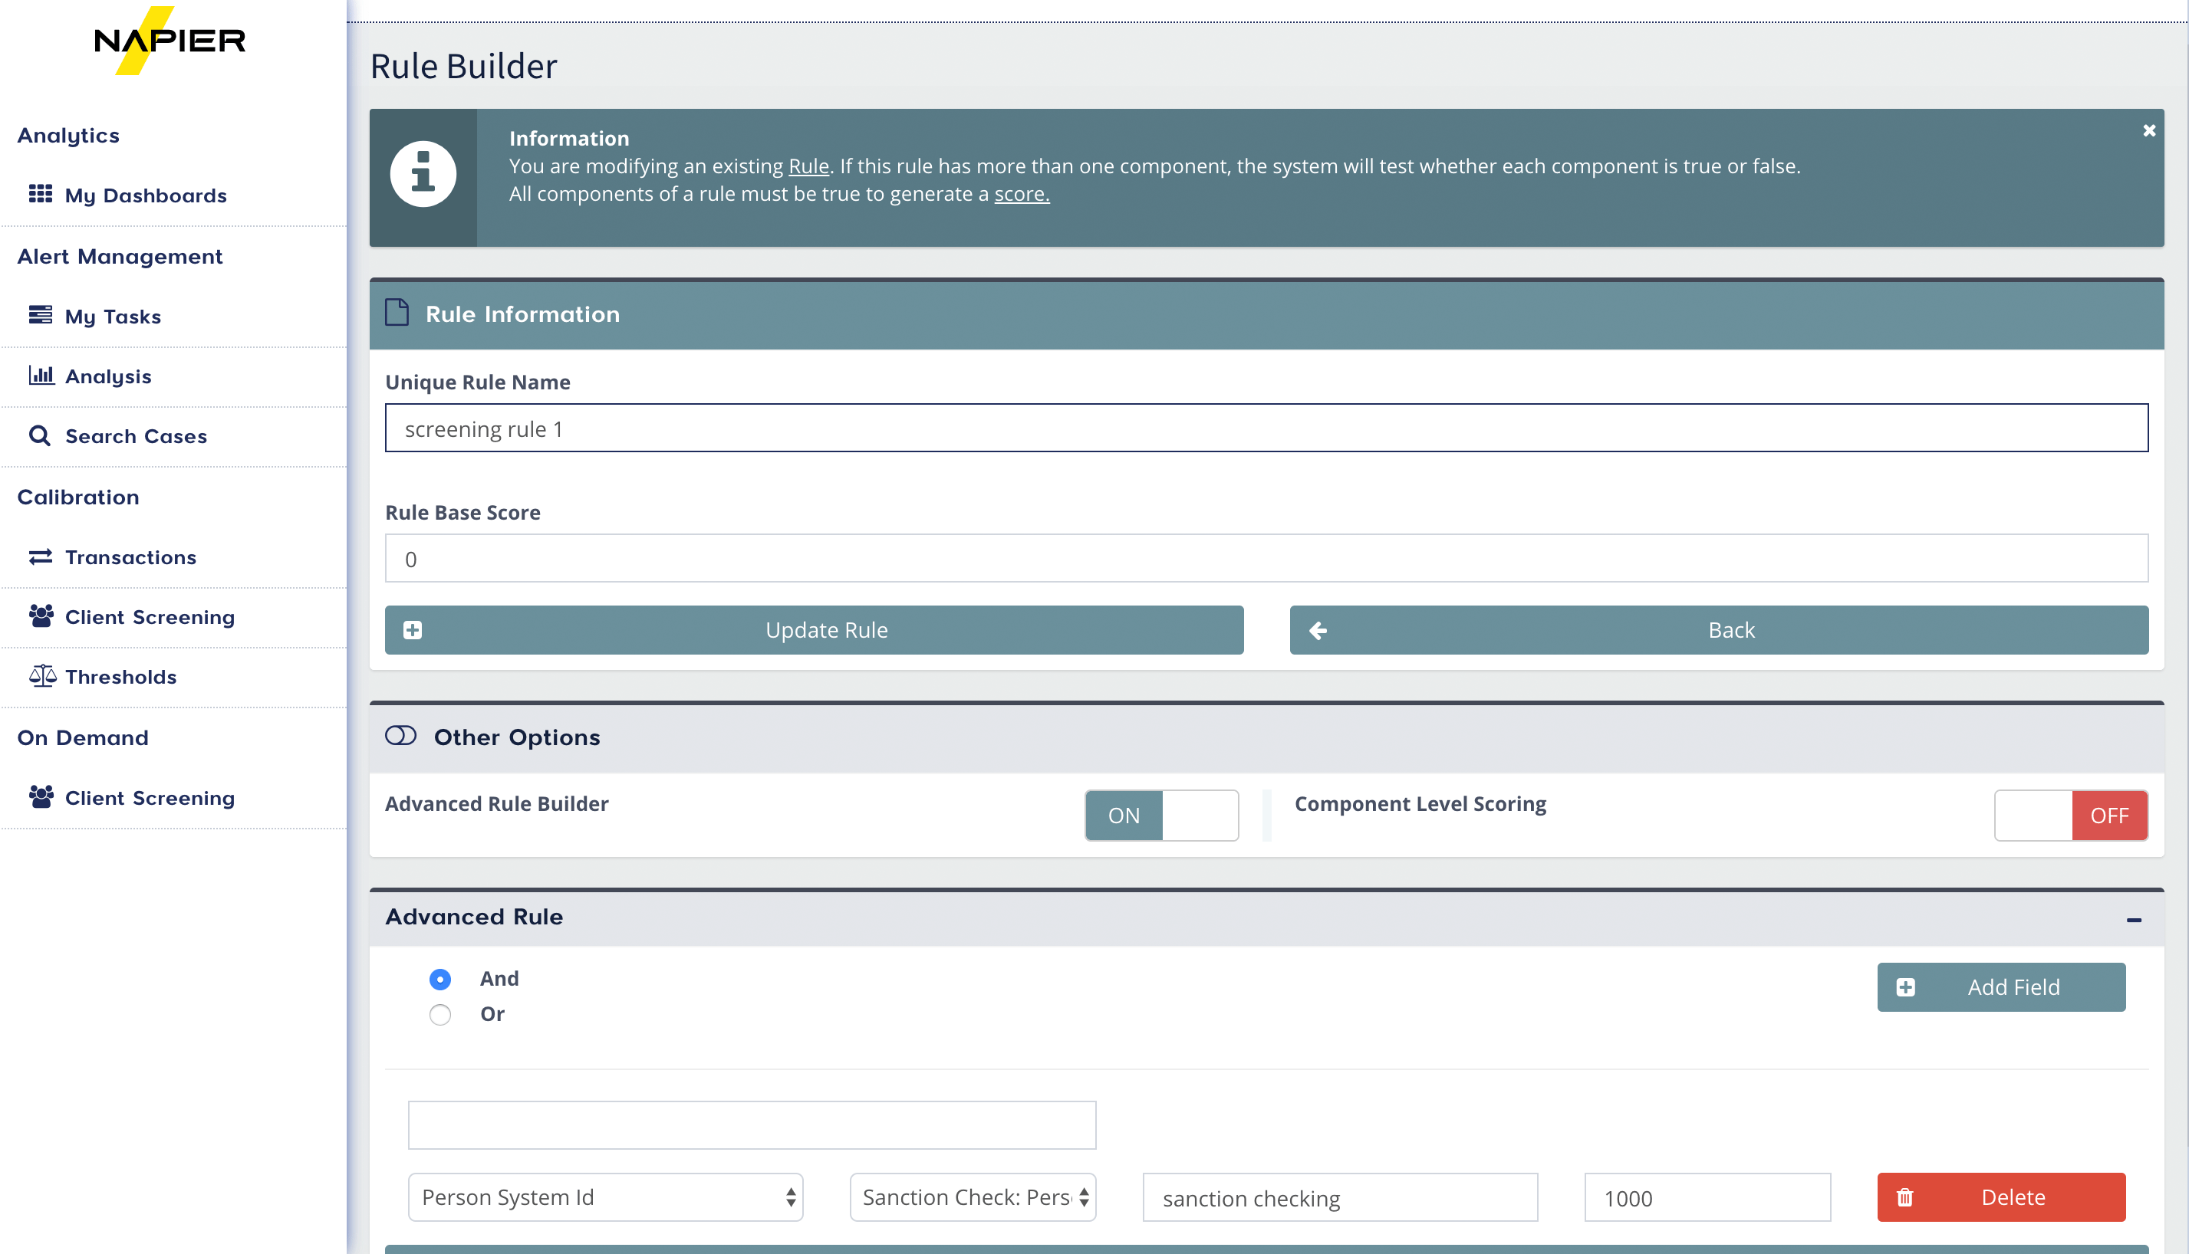Click the Napier logo

[170, 41]
